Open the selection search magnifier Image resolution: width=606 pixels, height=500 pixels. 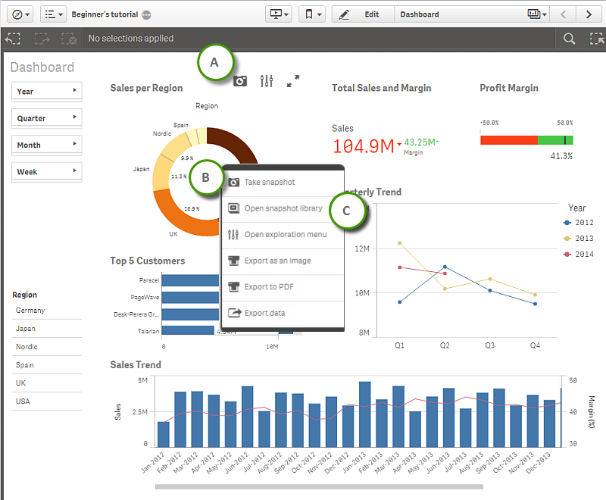(569, 39)
